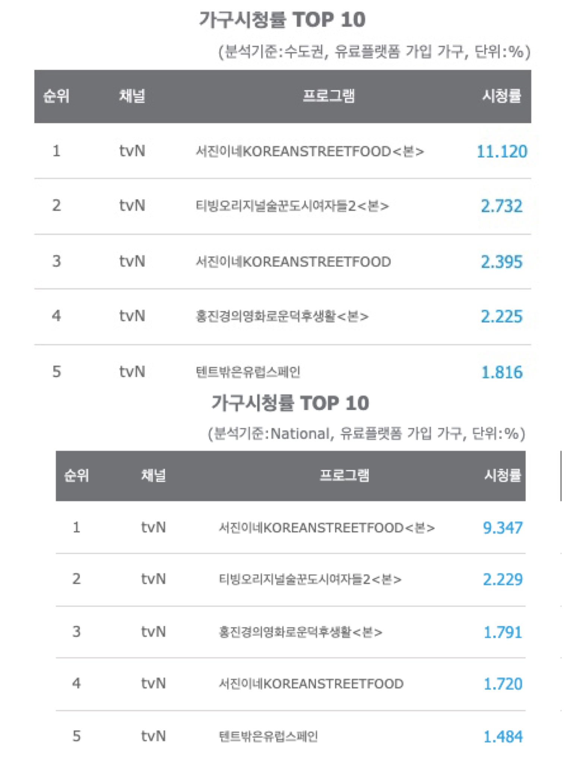Select the program with rating 2.395
573x764 pixels.
(x=294, y=262)
